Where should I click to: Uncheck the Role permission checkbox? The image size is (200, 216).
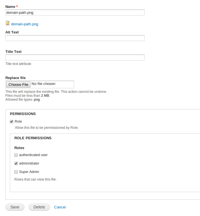pos(12,121)
